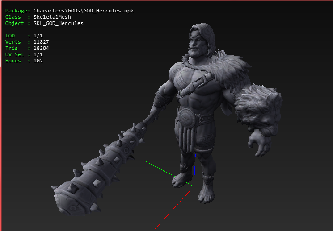This screenshot has height=231, width=333.
Task: Click the green axis line
Action: pyautogui.click(x=160, y=169)
